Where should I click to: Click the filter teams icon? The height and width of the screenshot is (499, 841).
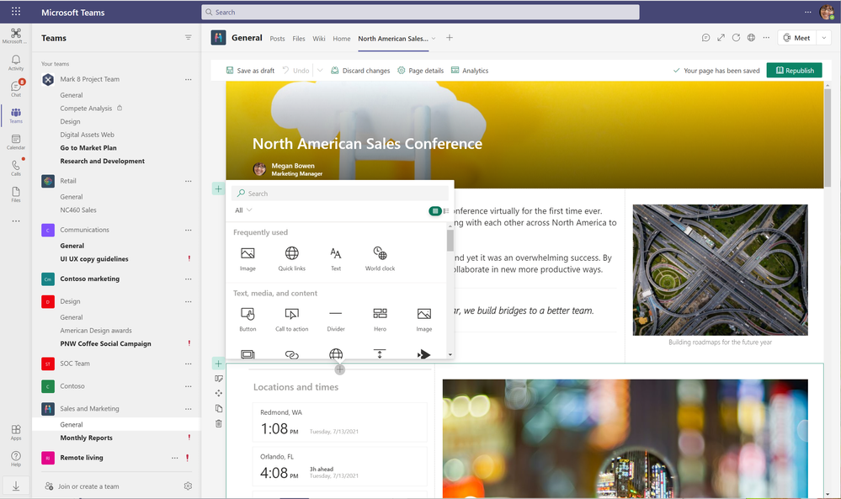(189, 38)
